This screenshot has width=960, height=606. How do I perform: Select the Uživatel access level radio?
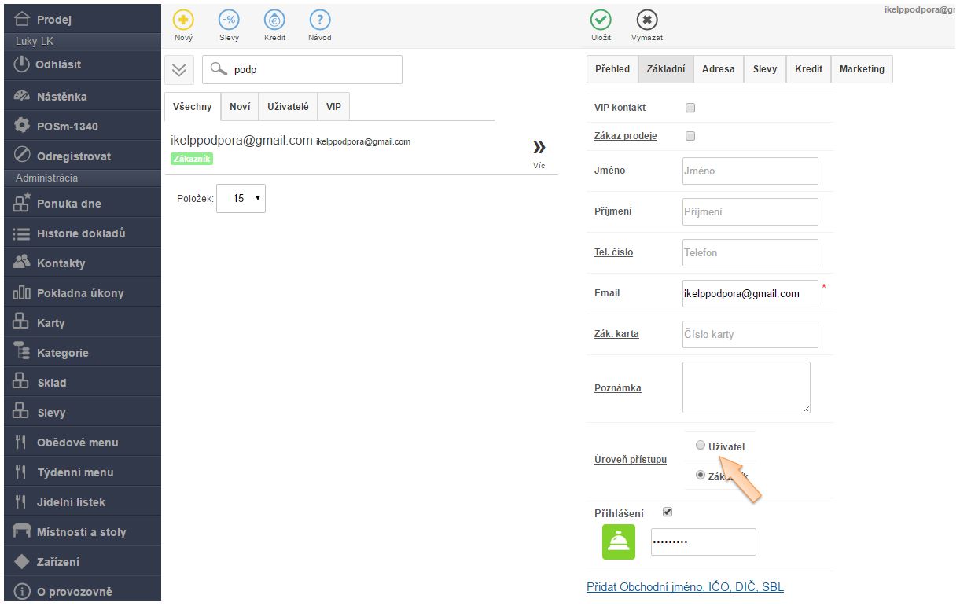[701, 446]
